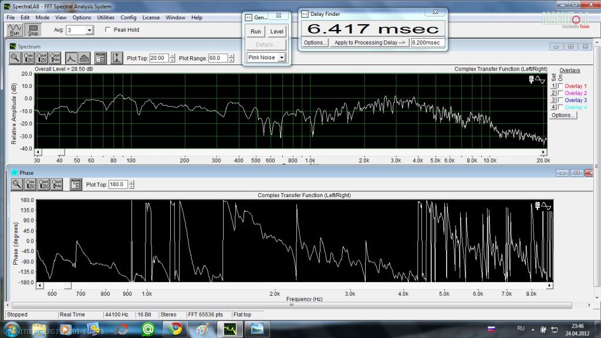Image resolution: width=601 pixels, height=338 pixels.
Task: Adjust the Phase Plot Top spinner
Action: tap(131, 184)
